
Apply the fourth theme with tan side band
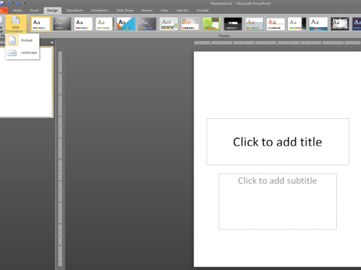tap(105, 24)
